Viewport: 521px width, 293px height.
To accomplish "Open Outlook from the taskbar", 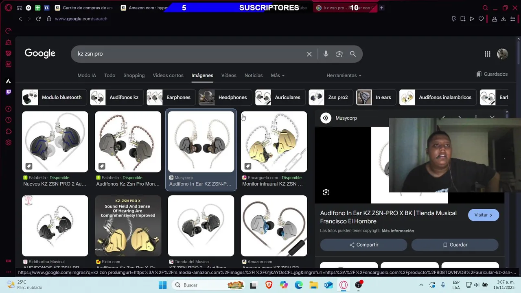I will tap(328, 285).
